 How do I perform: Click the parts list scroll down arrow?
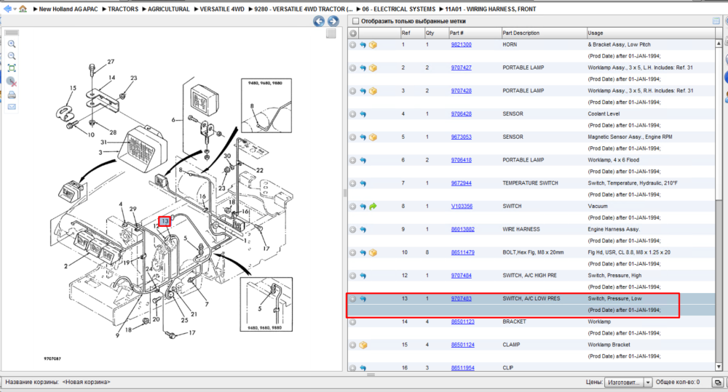[719, 367]
